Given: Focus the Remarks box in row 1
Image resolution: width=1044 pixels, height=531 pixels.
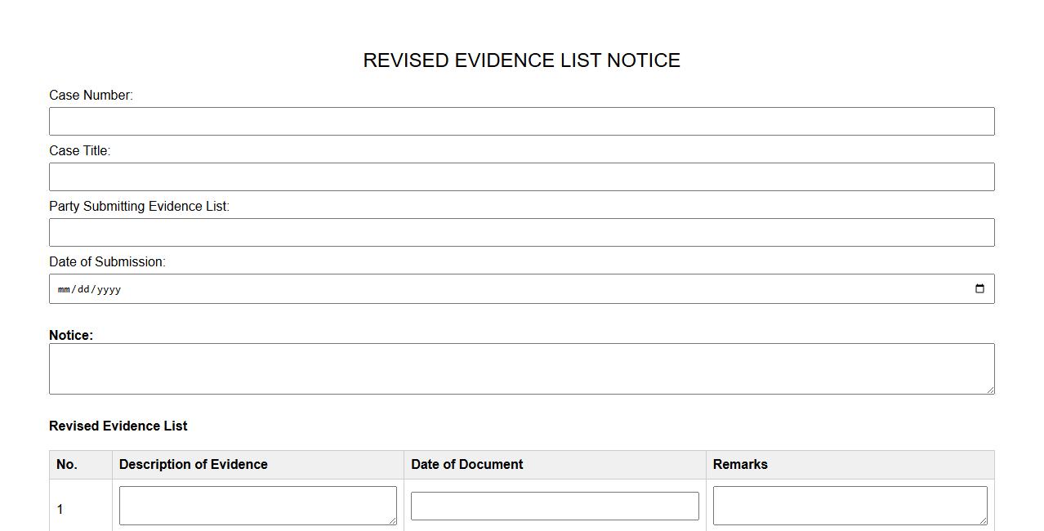Looking at the screenshot, I should tap(850, 506).
